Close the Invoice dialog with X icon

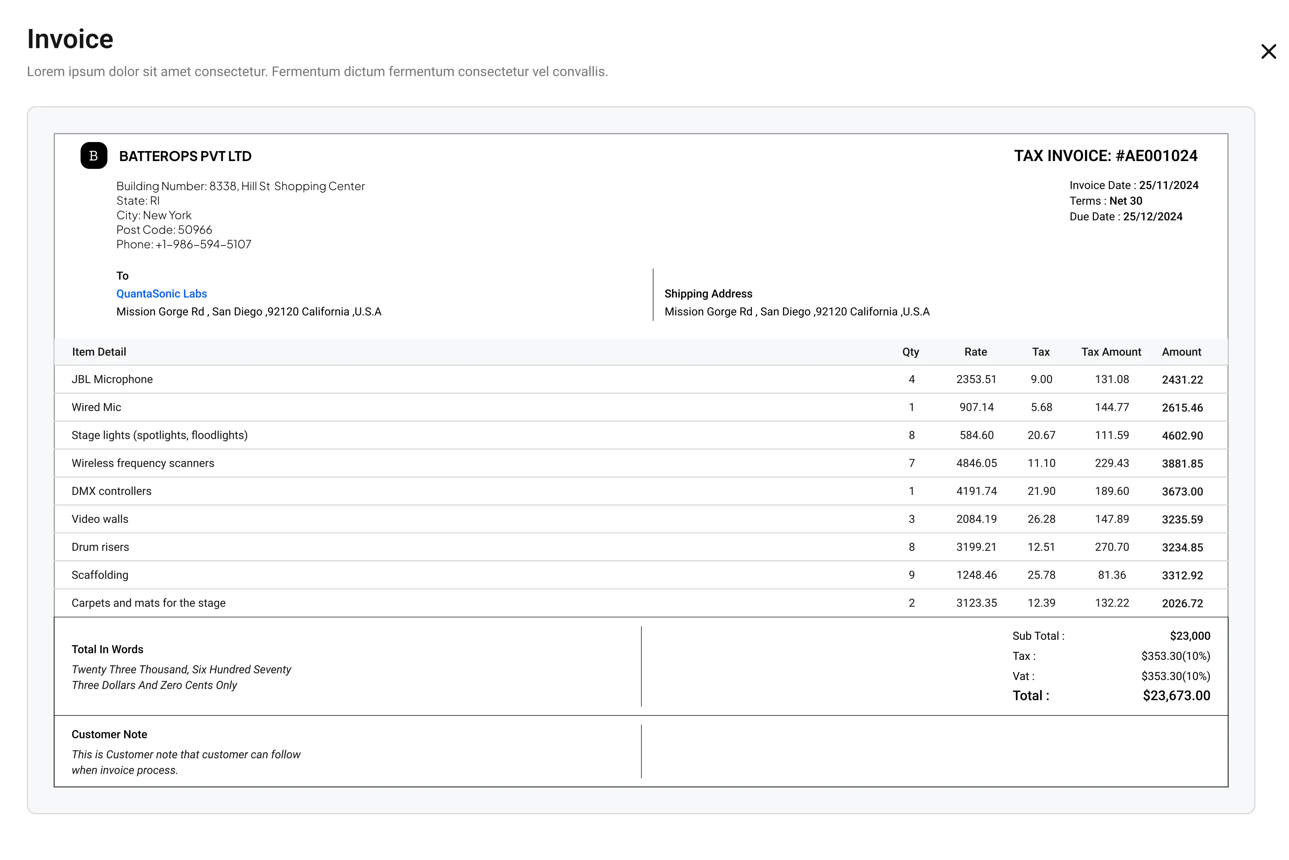pyautogui.click(x=1268, y=52)
